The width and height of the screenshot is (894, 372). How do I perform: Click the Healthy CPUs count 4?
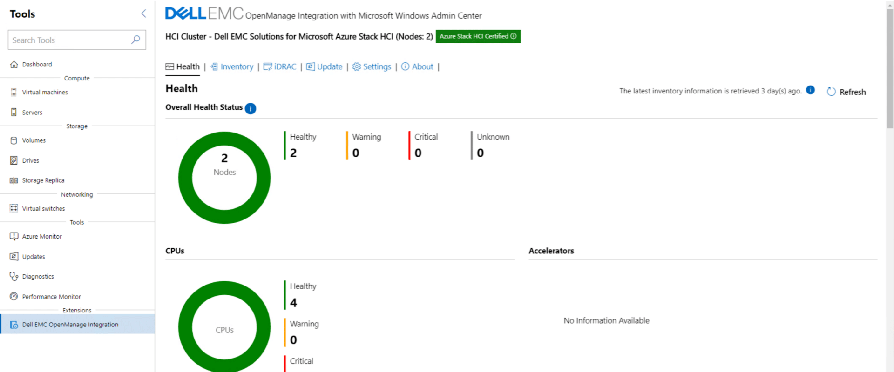pos(293,303)
